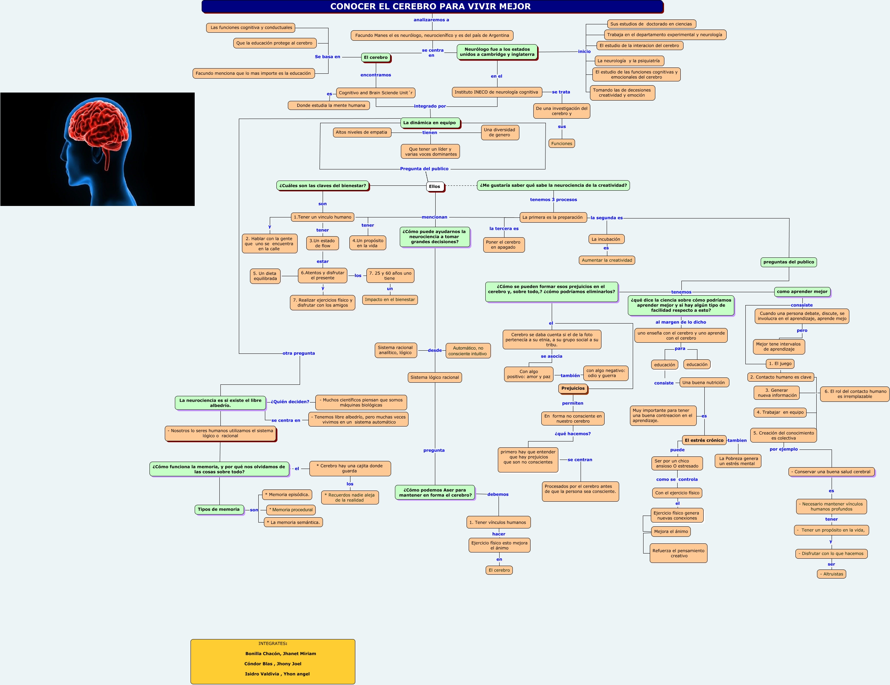Select the 'Prejuicios' concept node
This screenshot has height=685, width=890.
click(573, 388)
